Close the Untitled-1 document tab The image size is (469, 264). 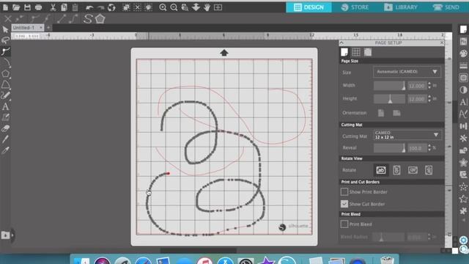click(x=41, y=28)
